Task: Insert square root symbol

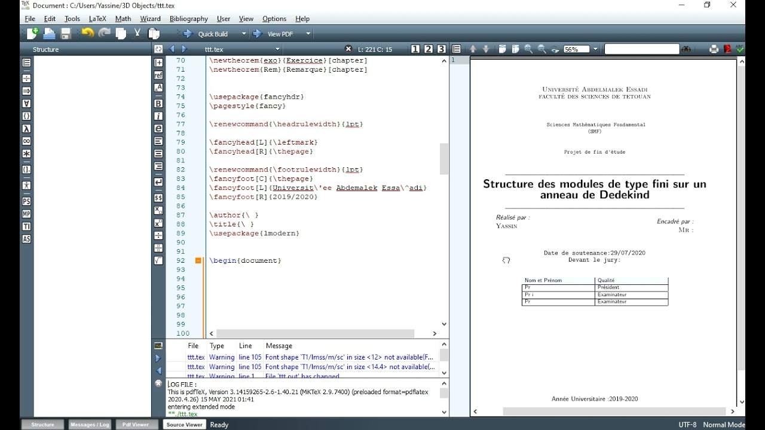Action: 158,260
